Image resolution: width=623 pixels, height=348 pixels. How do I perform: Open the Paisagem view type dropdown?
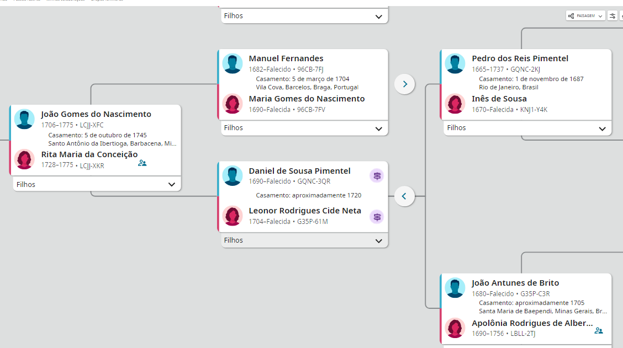[585, 16]
